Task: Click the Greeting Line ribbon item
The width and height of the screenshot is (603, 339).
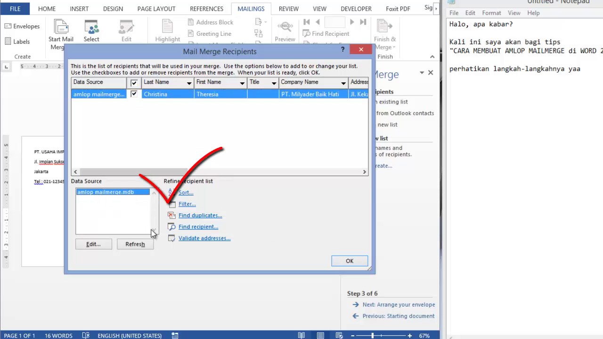Action: [209, 33]
